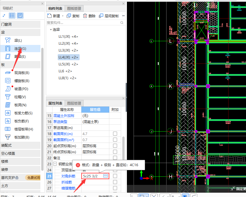Image resolution: width=246 pixels, height=197 pixels.
Task: Click the 截面周长(m) property link
Action: pos(63,134)
